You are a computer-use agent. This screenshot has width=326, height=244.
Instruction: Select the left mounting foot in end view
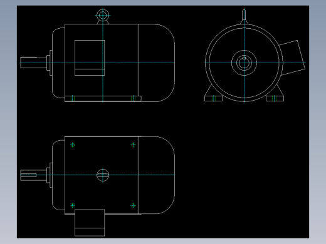(213, 98)
